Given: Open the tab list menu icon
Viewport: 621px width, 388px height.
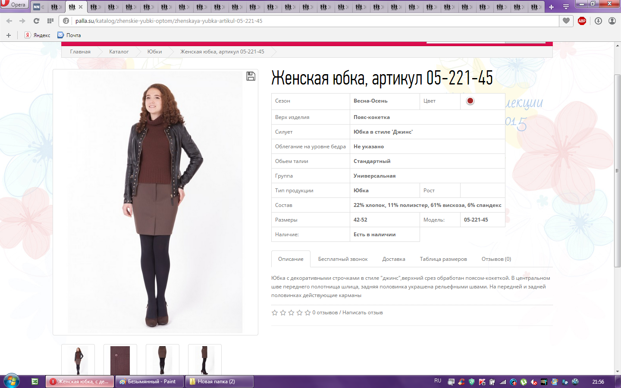Looking at the screenshot, I should click(566, 7).
